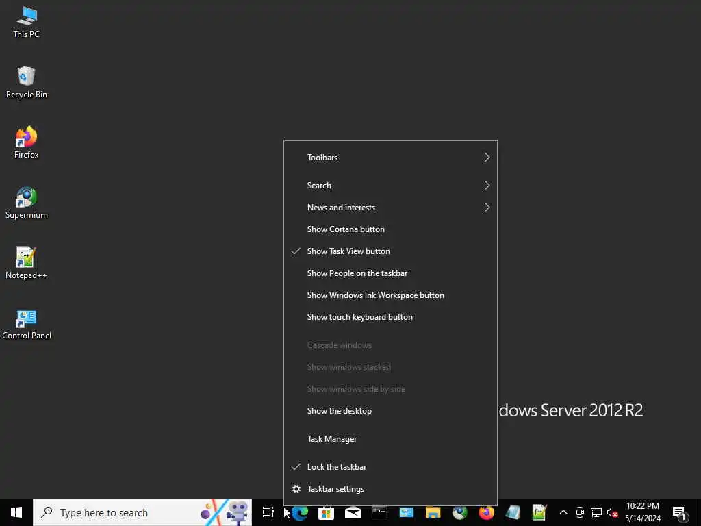Open File Explorer from the taskbar
This screenshot has width=701, height=526.
[x=433, y=512]
